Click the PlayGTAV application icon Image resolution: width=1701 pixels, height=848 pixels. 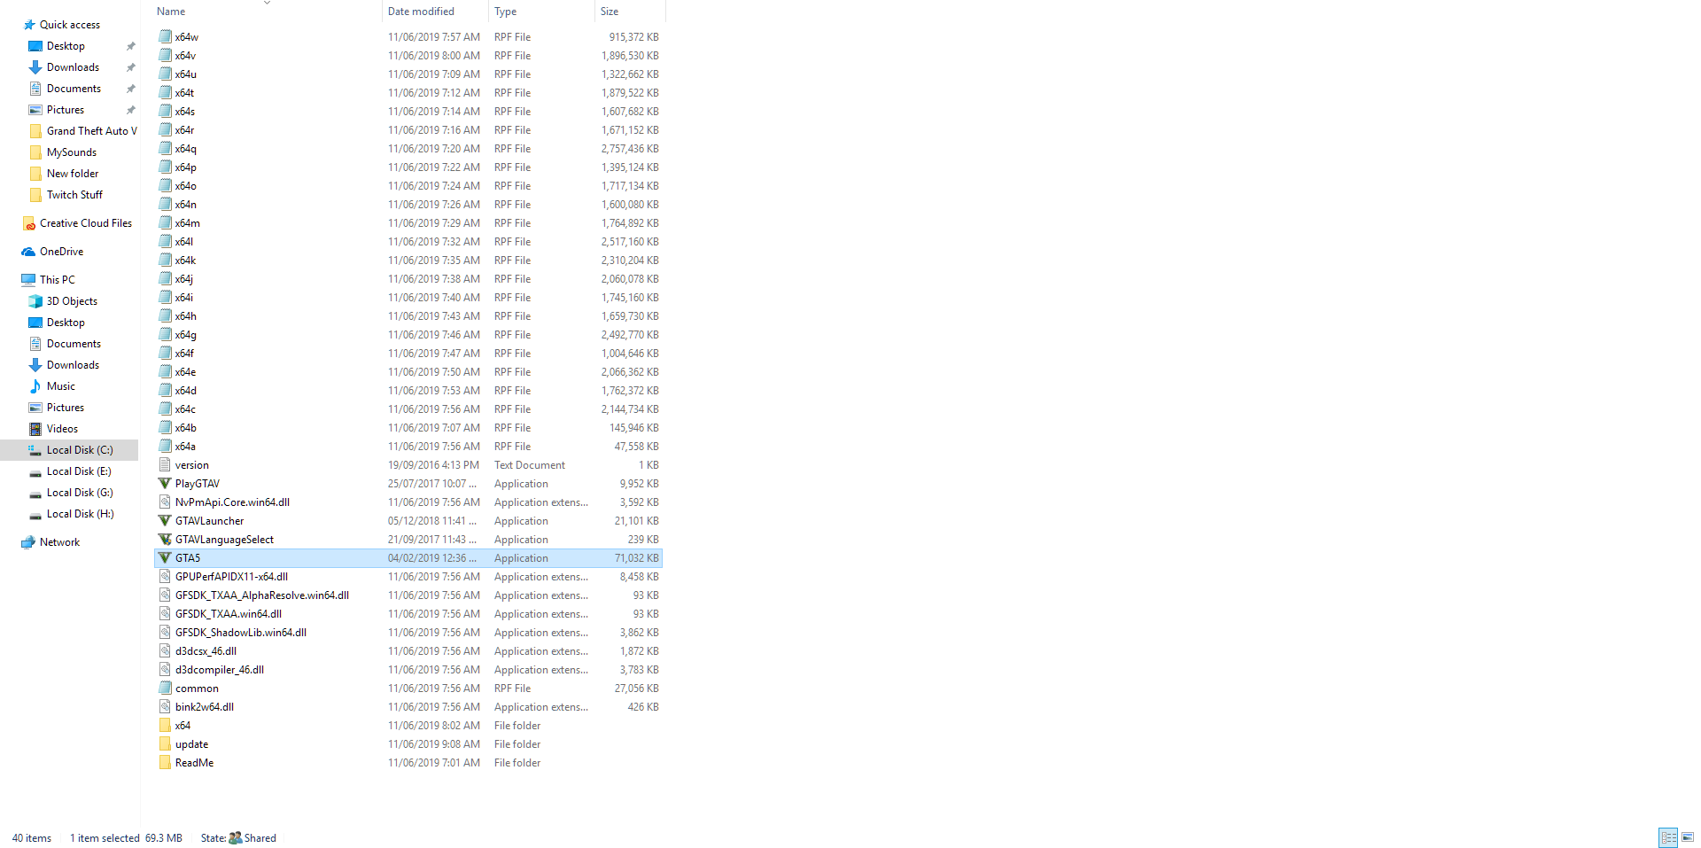click(x=165, y=484)
